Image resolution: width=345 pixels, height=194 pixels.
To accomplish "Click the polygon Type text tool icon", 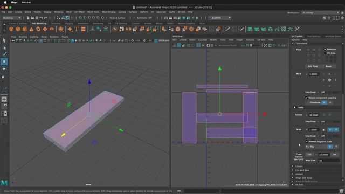I will (x=77, y=29).
